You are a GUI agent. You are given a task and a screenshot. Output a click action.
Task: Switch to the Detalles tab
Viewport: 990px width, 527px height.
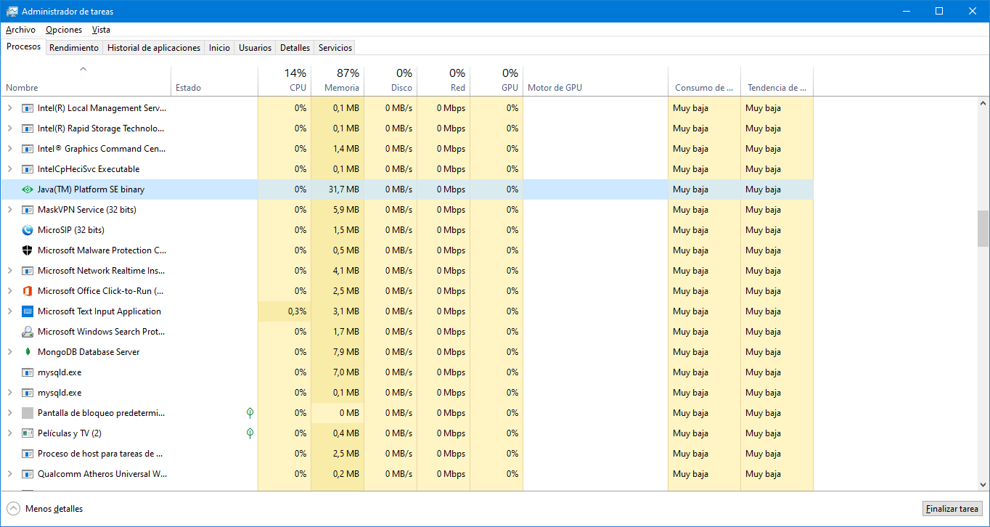point(295,48)
